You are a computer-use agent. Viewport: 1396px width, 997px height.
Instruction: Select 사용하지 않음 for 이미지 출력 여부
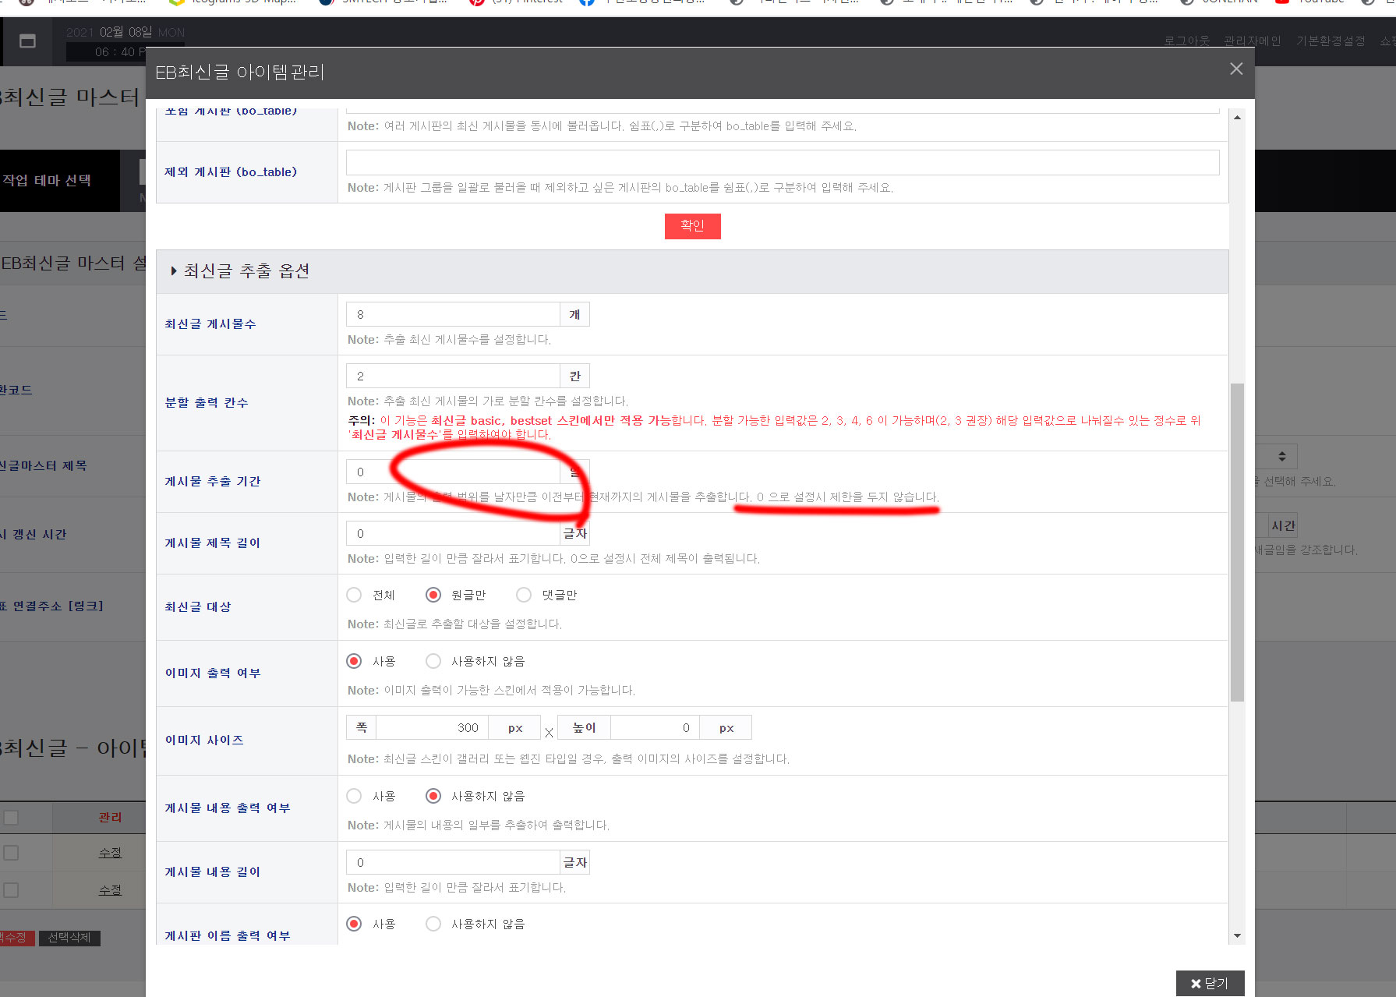point(433,661)
